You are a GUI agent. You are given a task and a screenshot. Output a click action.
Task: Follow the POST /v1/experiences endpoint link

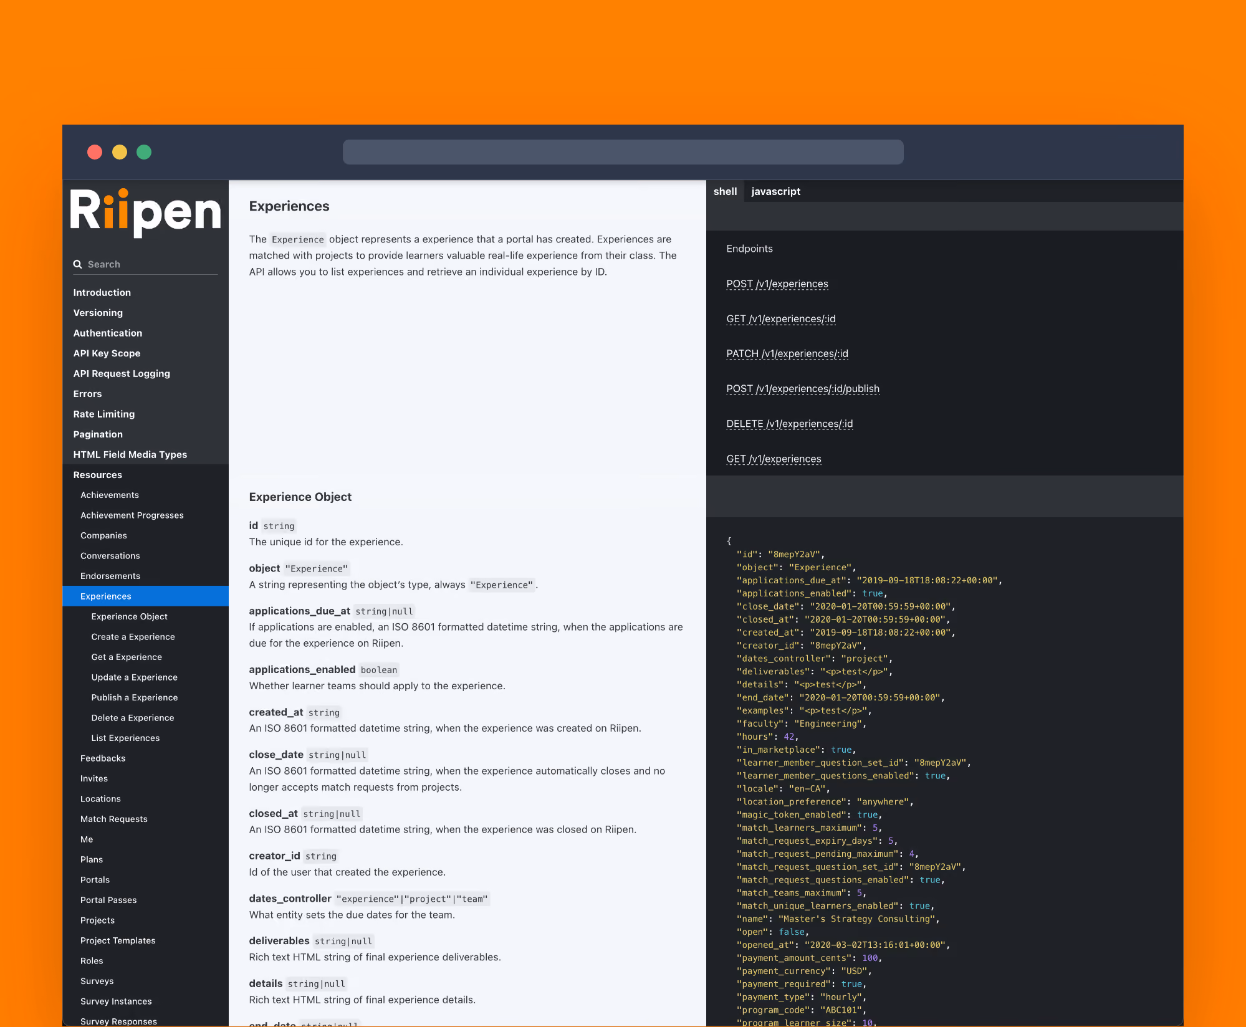[x=777, y=284]
